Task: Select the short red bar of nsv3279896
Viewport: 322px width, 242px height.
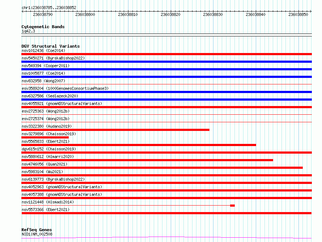Action: coord(45,137)
